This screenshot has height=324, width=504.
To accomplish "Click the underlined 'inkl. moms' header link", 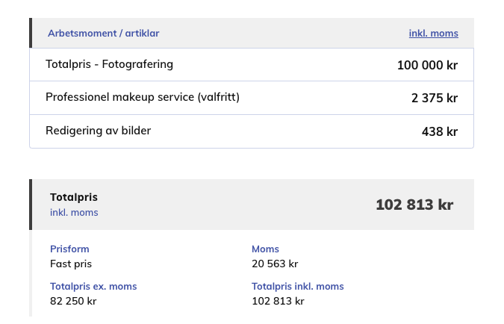I will point(433,33).
